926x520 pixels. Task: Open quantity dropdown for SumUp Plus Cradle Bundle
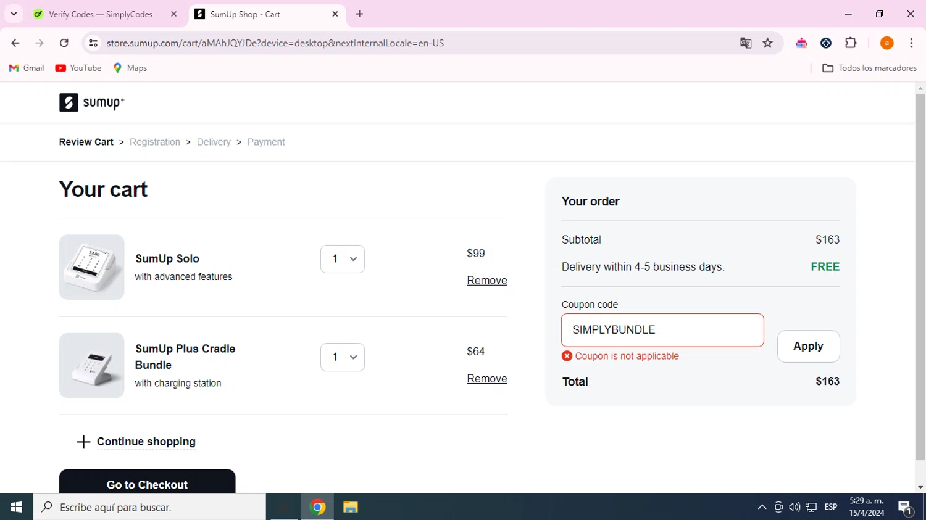(343, 357)
